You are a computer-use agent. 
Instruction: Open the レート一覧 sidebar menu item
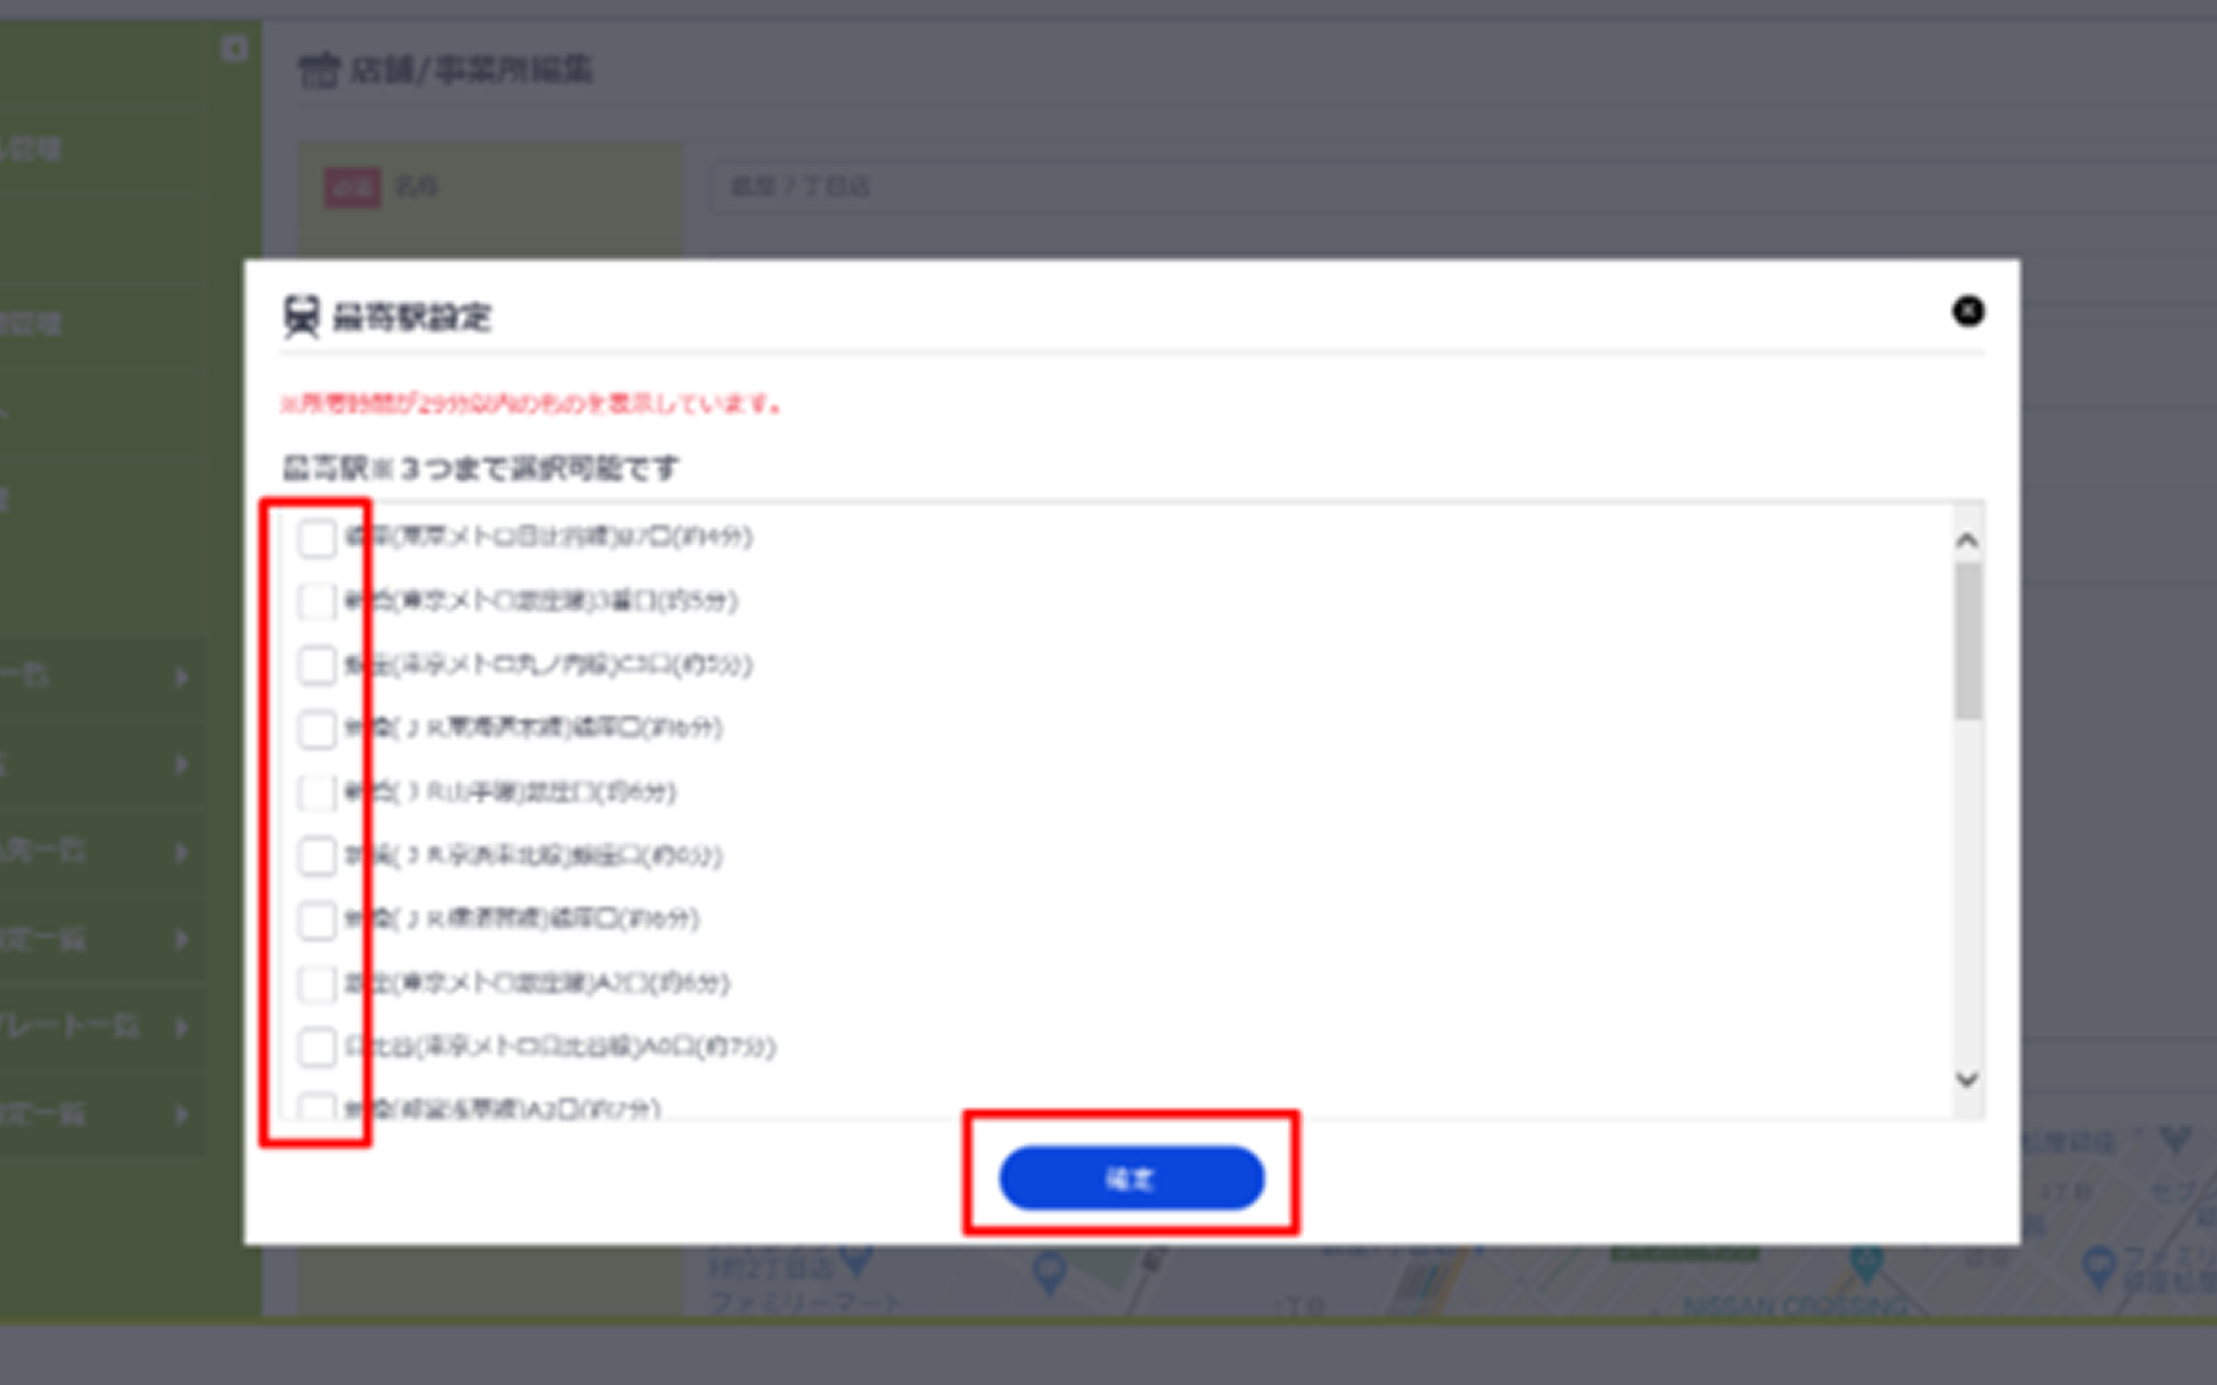(x=69, y=1027)
